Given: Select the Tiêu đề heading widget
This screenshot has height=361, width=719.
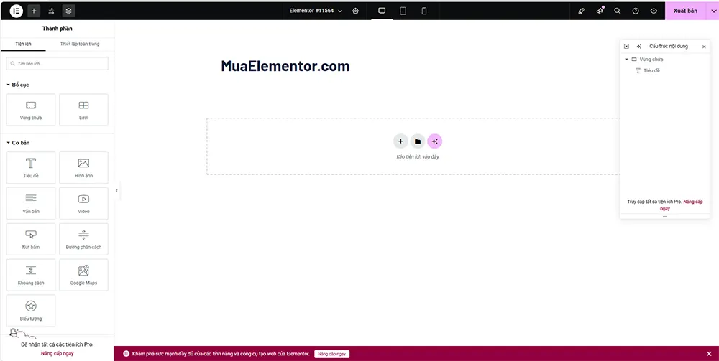Looking at the screenshot, I should point(31,167).
